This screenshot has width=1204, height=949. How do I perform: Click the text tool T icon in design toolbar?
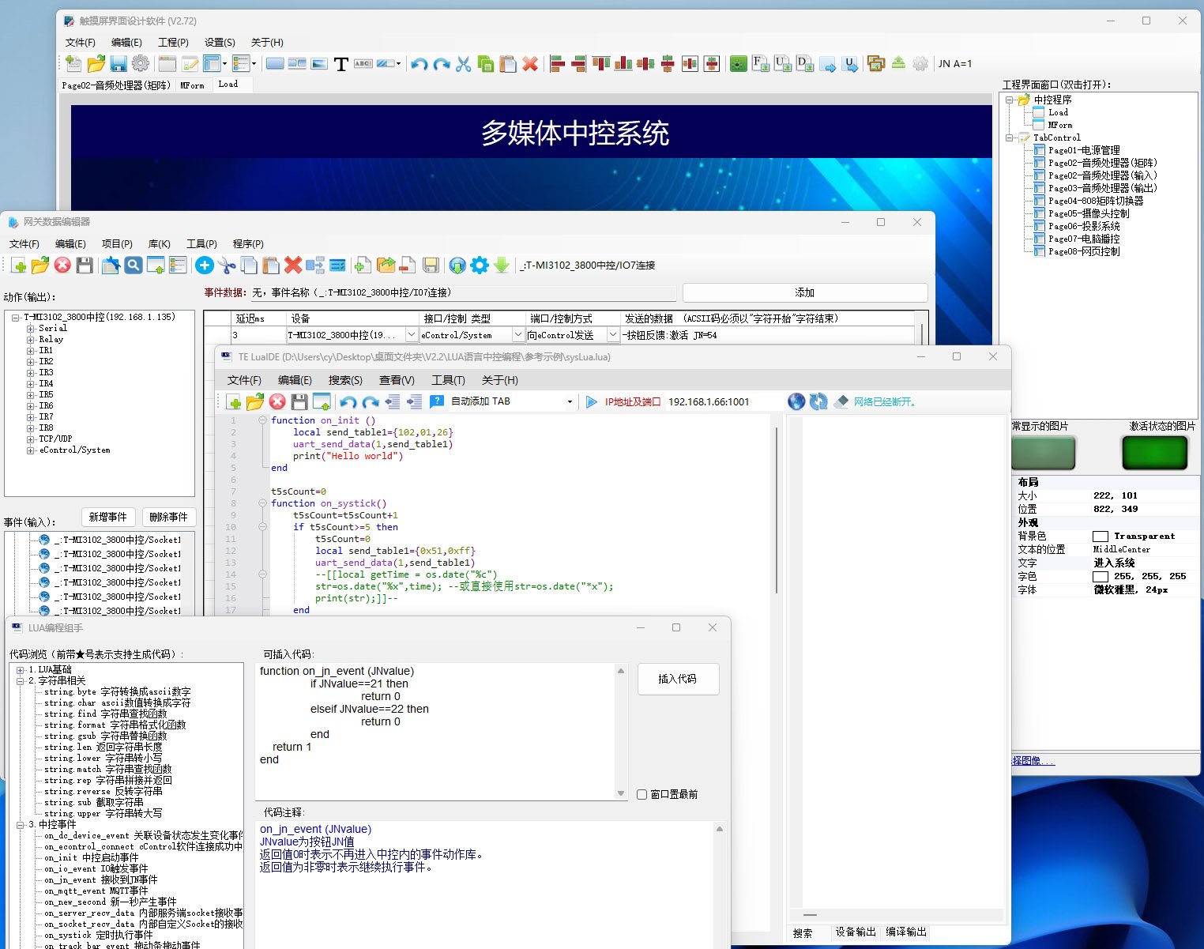341,64
